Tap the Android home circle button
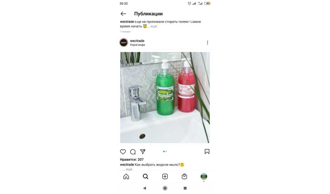The image size is (330, 194). point(165,188)
